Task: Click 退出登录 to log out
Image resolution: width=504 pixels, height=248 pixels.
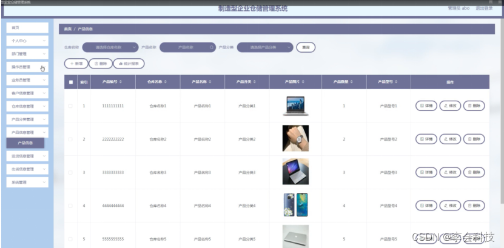Action: click(x=484, y=8)
